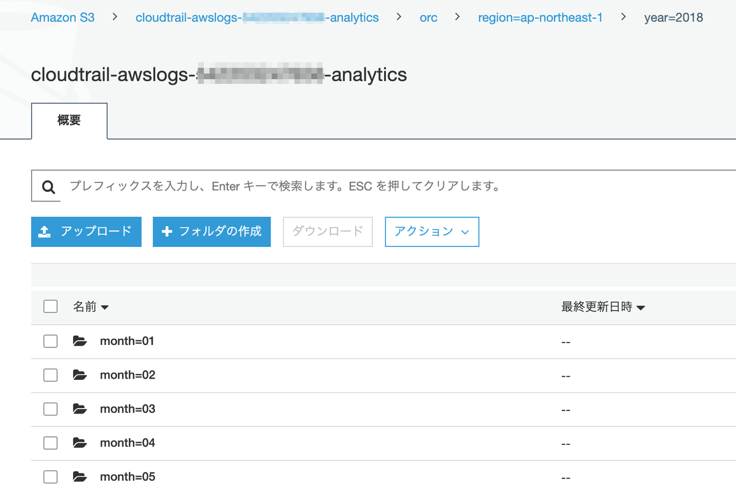Screen dimensions: 736x492
Task: Click the cloudtrail-awslogs bucket title heading
Action: click(x=219, y=75)
